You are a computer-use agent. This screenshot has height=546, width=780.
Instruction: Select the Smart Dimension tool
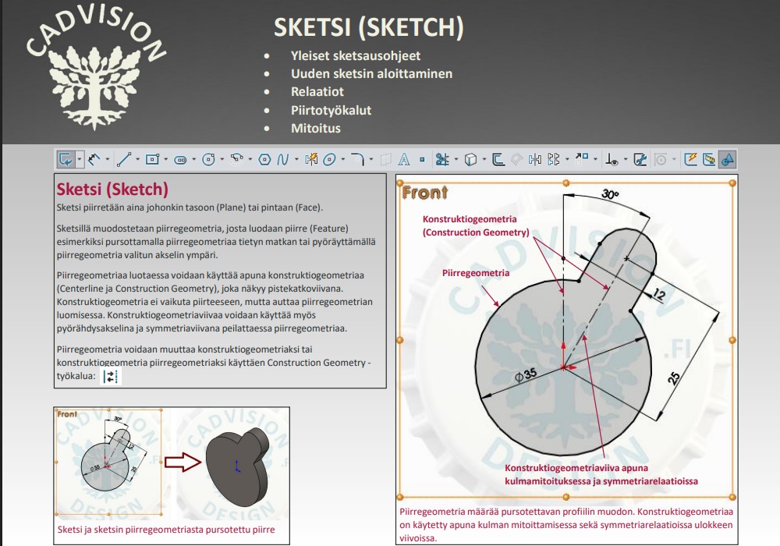(93, 159)
